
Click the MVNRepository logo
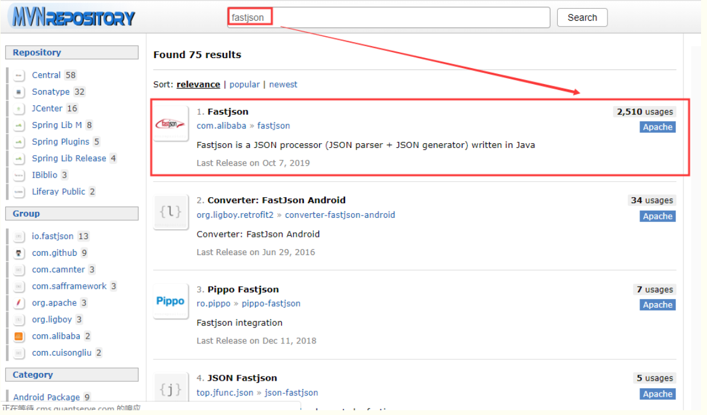73,17
